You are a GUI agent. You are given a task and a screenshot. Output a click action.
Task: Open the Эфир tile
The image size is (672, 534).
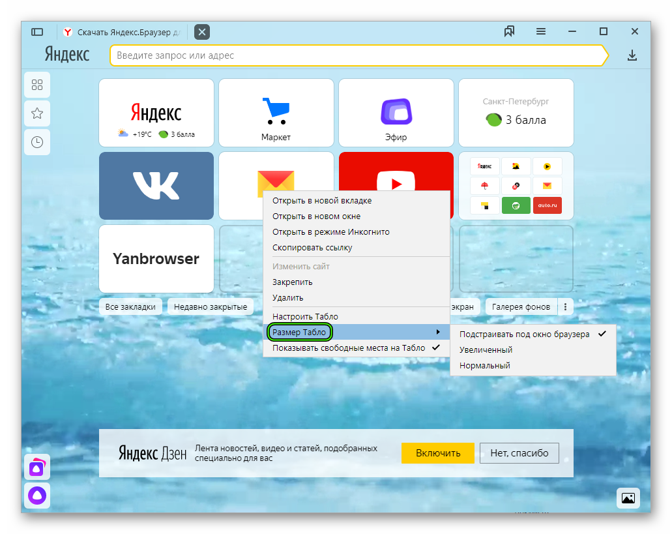point(396,113)
